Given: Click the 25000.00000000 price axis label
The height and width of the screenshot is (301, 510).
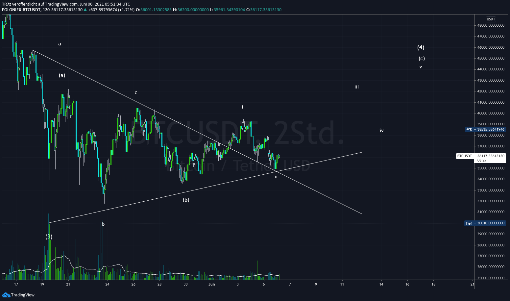Looking at the screenshot, I should tap(491, 278).
